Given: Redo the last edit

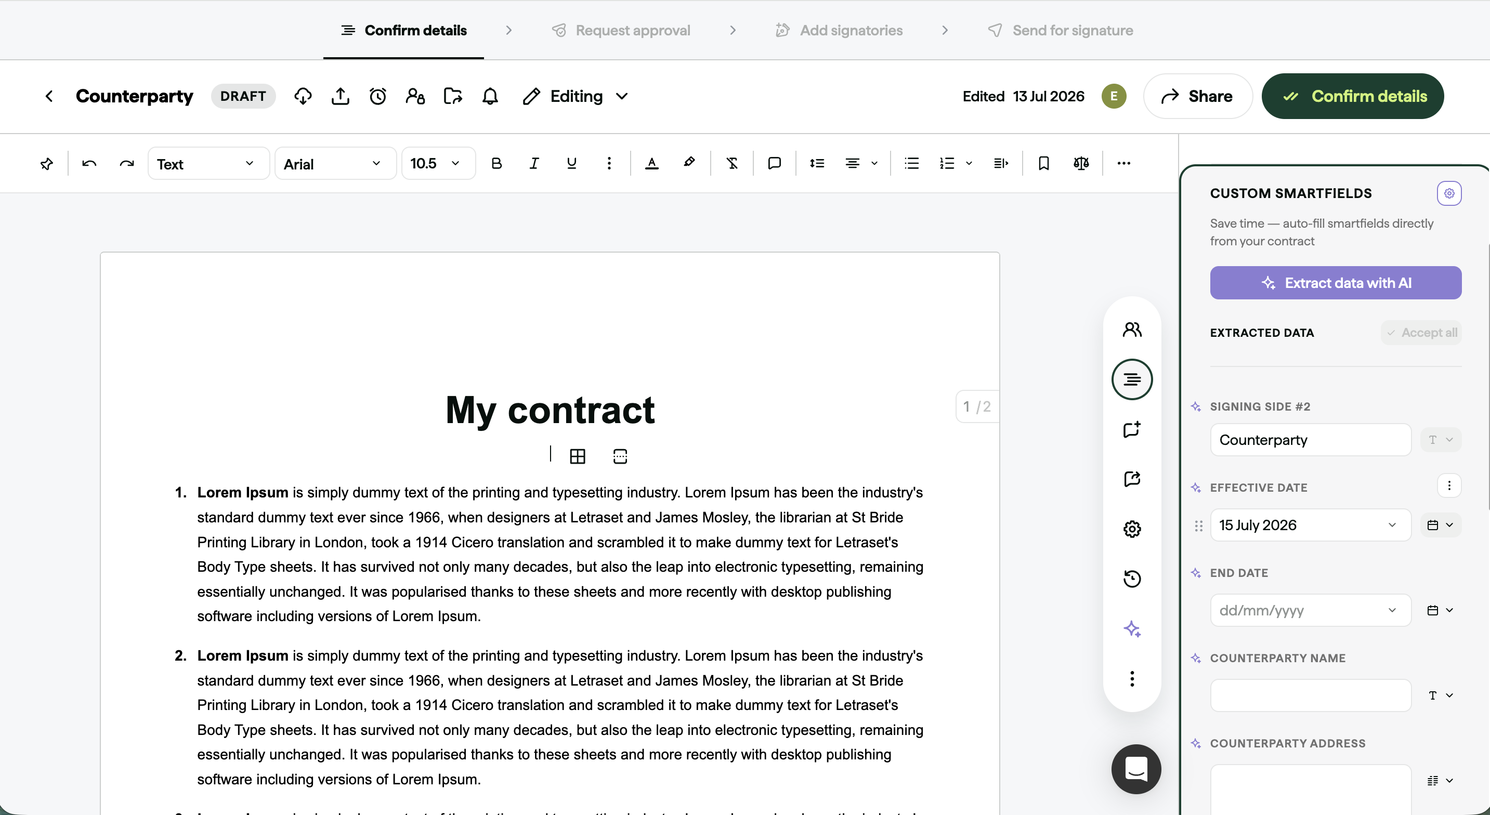Looking at the screenshot, I should click(127, 164).
